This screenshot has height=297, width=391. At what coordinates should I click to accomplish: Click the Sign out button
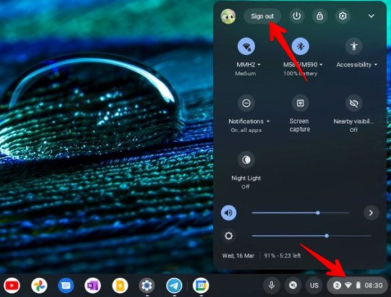(262, 16)
